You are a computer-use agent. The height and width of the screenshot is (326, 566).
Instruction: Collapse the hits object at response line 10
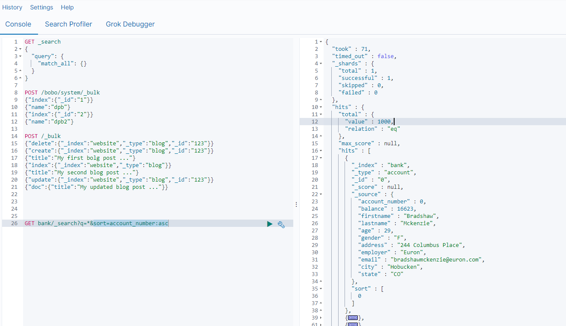click(x=321, y=107)
